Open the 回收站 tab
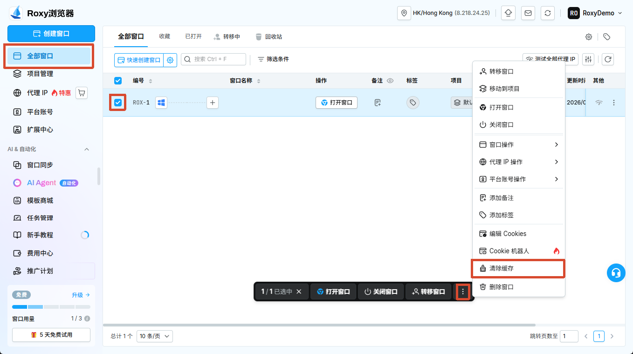The height and width of the screenshot is (354, 633). (268, 37)
